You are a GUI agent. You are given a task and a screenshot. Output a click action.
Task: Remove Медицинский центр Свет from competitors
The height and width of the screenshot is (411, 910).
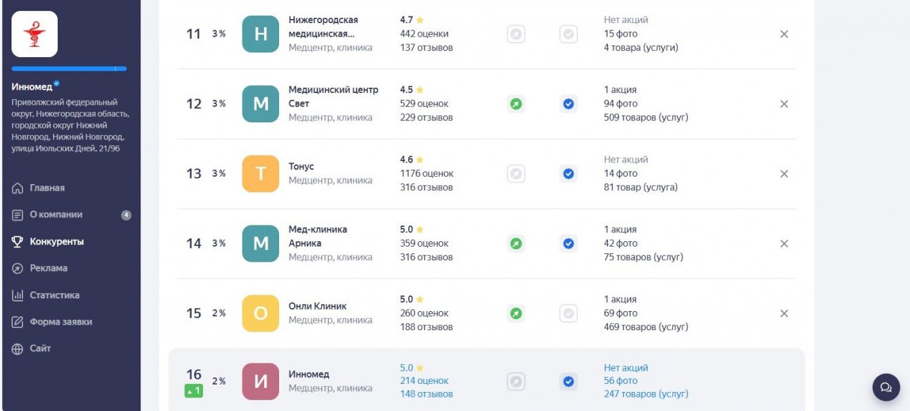[x=784, y=104]
